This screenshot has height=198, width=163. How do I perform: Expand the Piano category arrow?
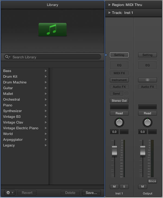point(46,105)
